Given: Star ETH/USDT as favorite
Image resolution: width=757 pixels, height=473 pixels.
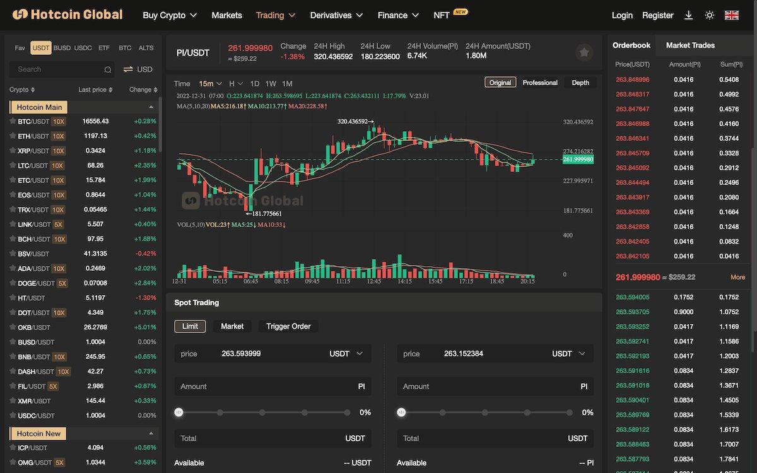Looking at the screenshot, I should 12,136.
